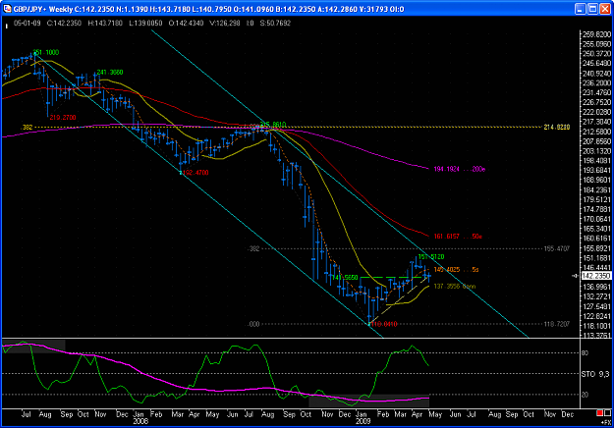Click the red 192.4700 low label

tap(195, 173)
